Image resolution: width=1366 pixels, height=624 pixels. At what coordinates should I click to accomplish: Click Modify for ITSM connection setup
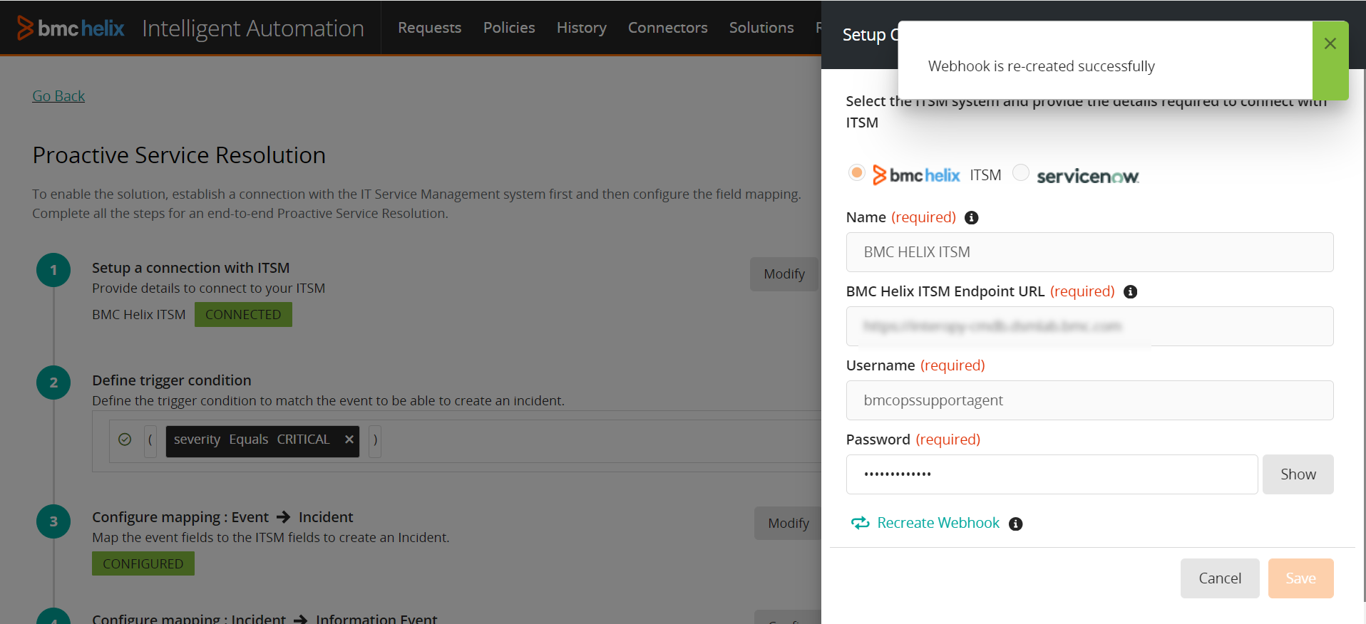[784, 274]
